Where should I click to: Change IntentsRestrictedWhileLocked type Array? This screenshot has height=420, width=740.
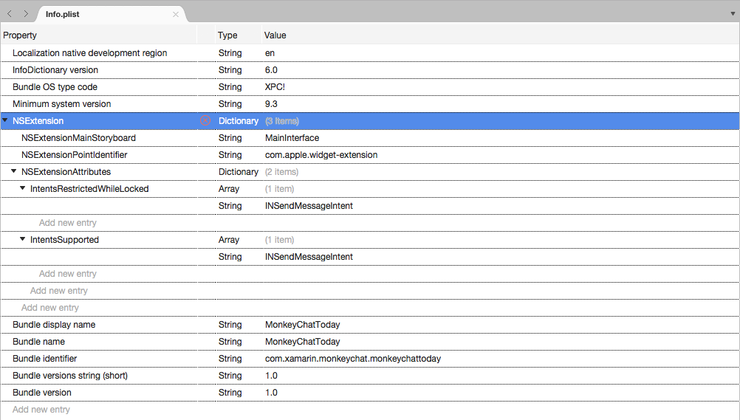click(229, 189)
